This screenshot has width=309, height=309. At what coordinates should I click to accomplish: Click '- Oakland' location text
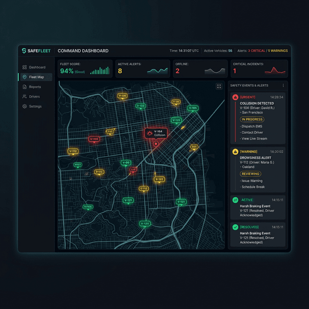pyautogui.click(x=247, y=167)
